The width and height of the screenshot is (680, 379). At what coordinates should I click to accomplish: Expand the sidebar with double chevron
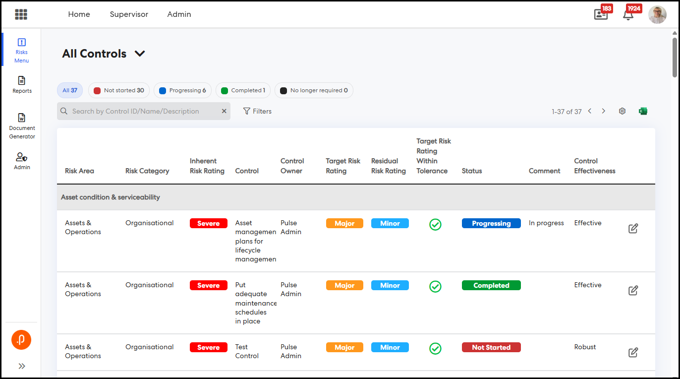(x=22, y=366)
